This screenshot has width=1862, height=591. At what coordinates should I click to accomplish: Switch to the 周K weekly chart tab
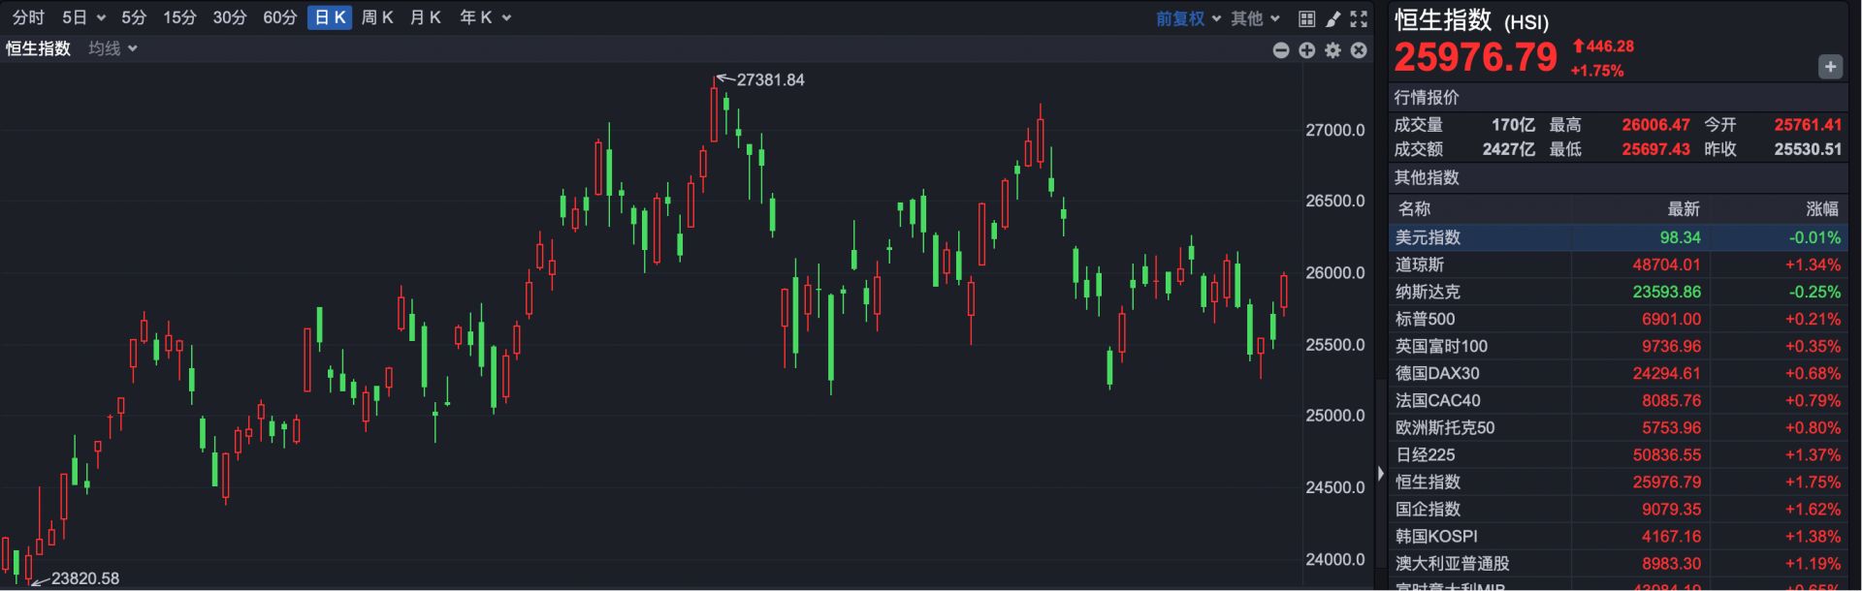(377, 17)
